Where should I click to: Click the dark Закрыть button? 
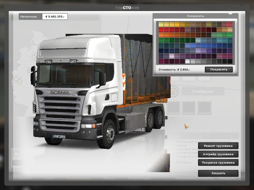coord(218,173)
